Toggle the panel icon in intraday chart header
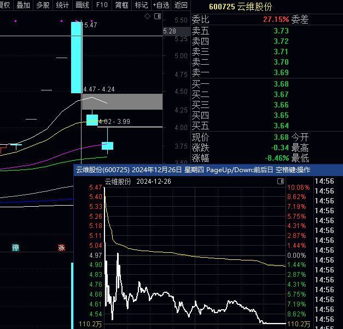This screenshot has height=329, width=343. tap(281, 181)
